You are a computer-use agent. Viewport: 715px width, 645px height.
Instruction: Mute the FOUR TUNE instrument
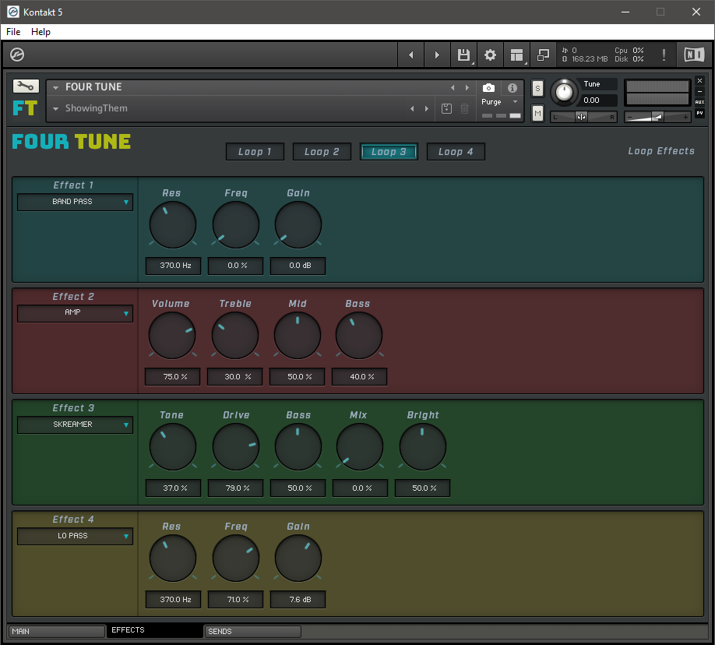tap(537, 114)
